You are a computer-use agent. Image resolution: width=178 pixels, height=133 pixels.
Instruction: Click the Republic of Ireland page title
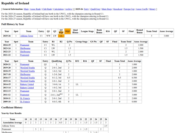15,3
